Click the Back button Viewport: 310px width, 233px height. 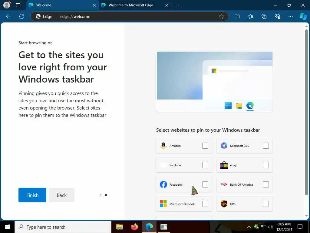click(x=61, y=195)
